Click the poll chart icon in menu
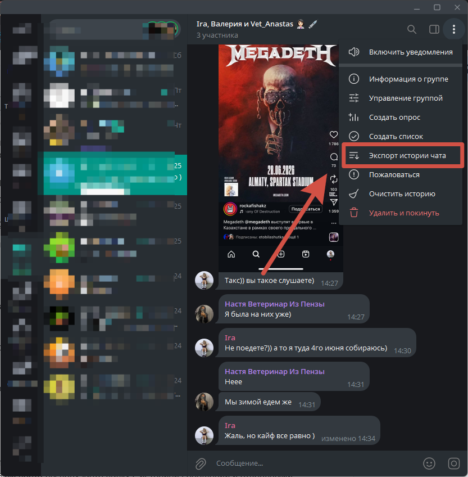This screenshot has width=468, height=477. [x=354, y=118]
